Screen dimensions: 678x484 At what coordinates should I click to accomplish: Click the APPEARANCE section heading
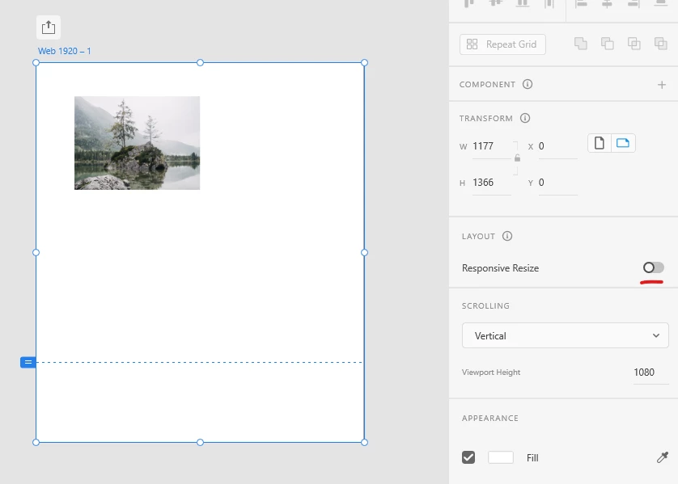click(x=490, y=418)
